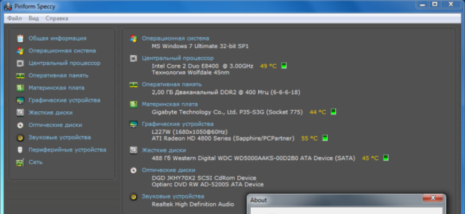Click the Центральный процессор heading in summary
This screenshot has width=465, height=214.
tap(177, 58)
